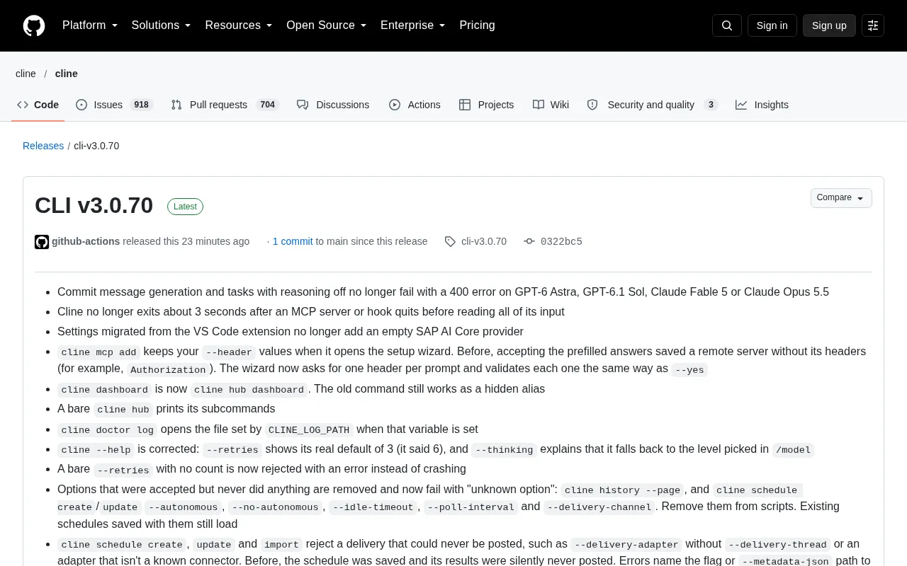Click the Wiki book icon
This screenshot has height=566, width=907.
(539, 105)
